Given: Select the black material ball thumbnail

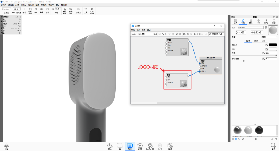Looking at the screenshot, I should tap(259, 130).
